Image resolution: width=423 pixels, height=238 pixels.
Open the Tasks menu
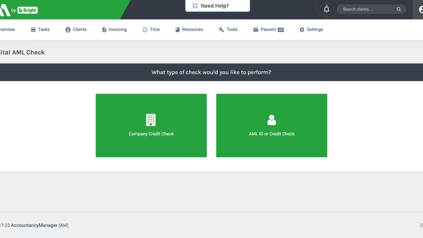tap(40, 30)
